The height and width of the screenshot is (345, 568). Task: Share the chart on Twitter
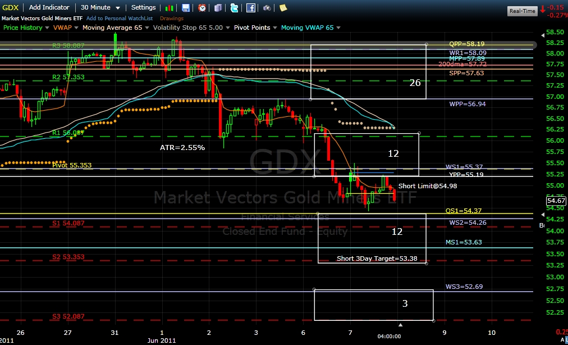coord(235,8)
